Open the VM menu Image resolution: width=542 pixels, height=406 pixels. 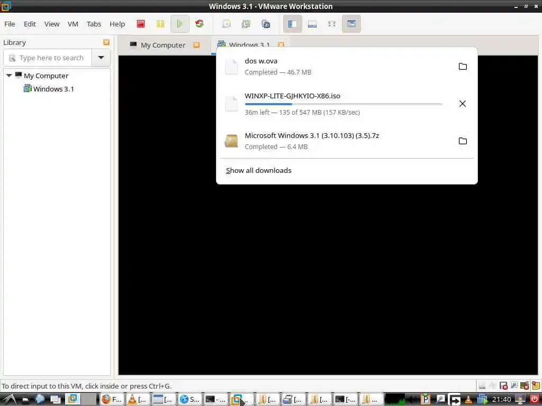coord(73,24)
